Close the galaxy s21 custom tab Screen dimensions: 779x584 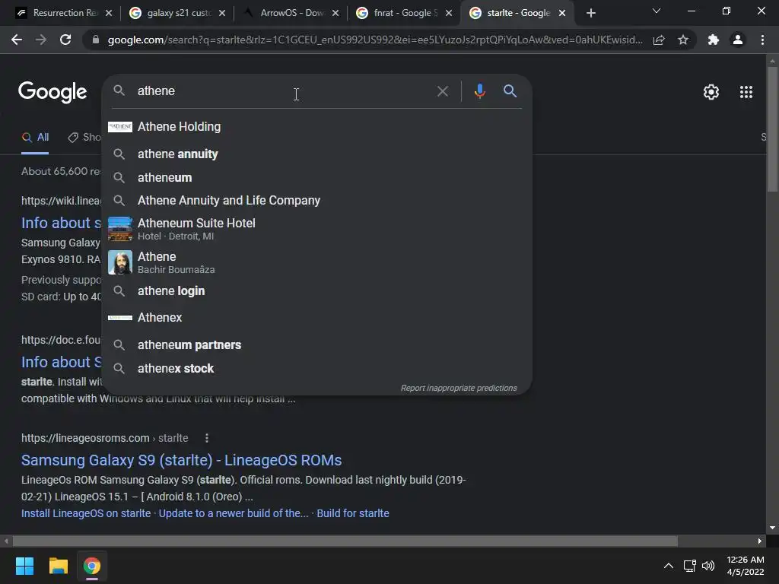coord(222,14)
